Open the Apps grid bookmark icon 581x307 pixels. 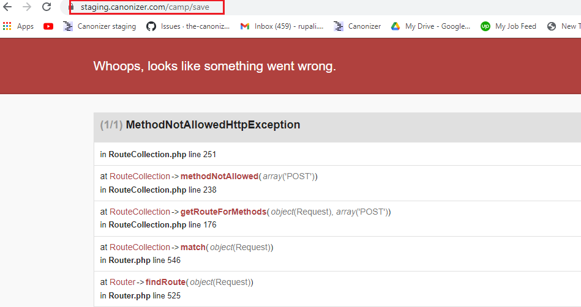point(7,26)
